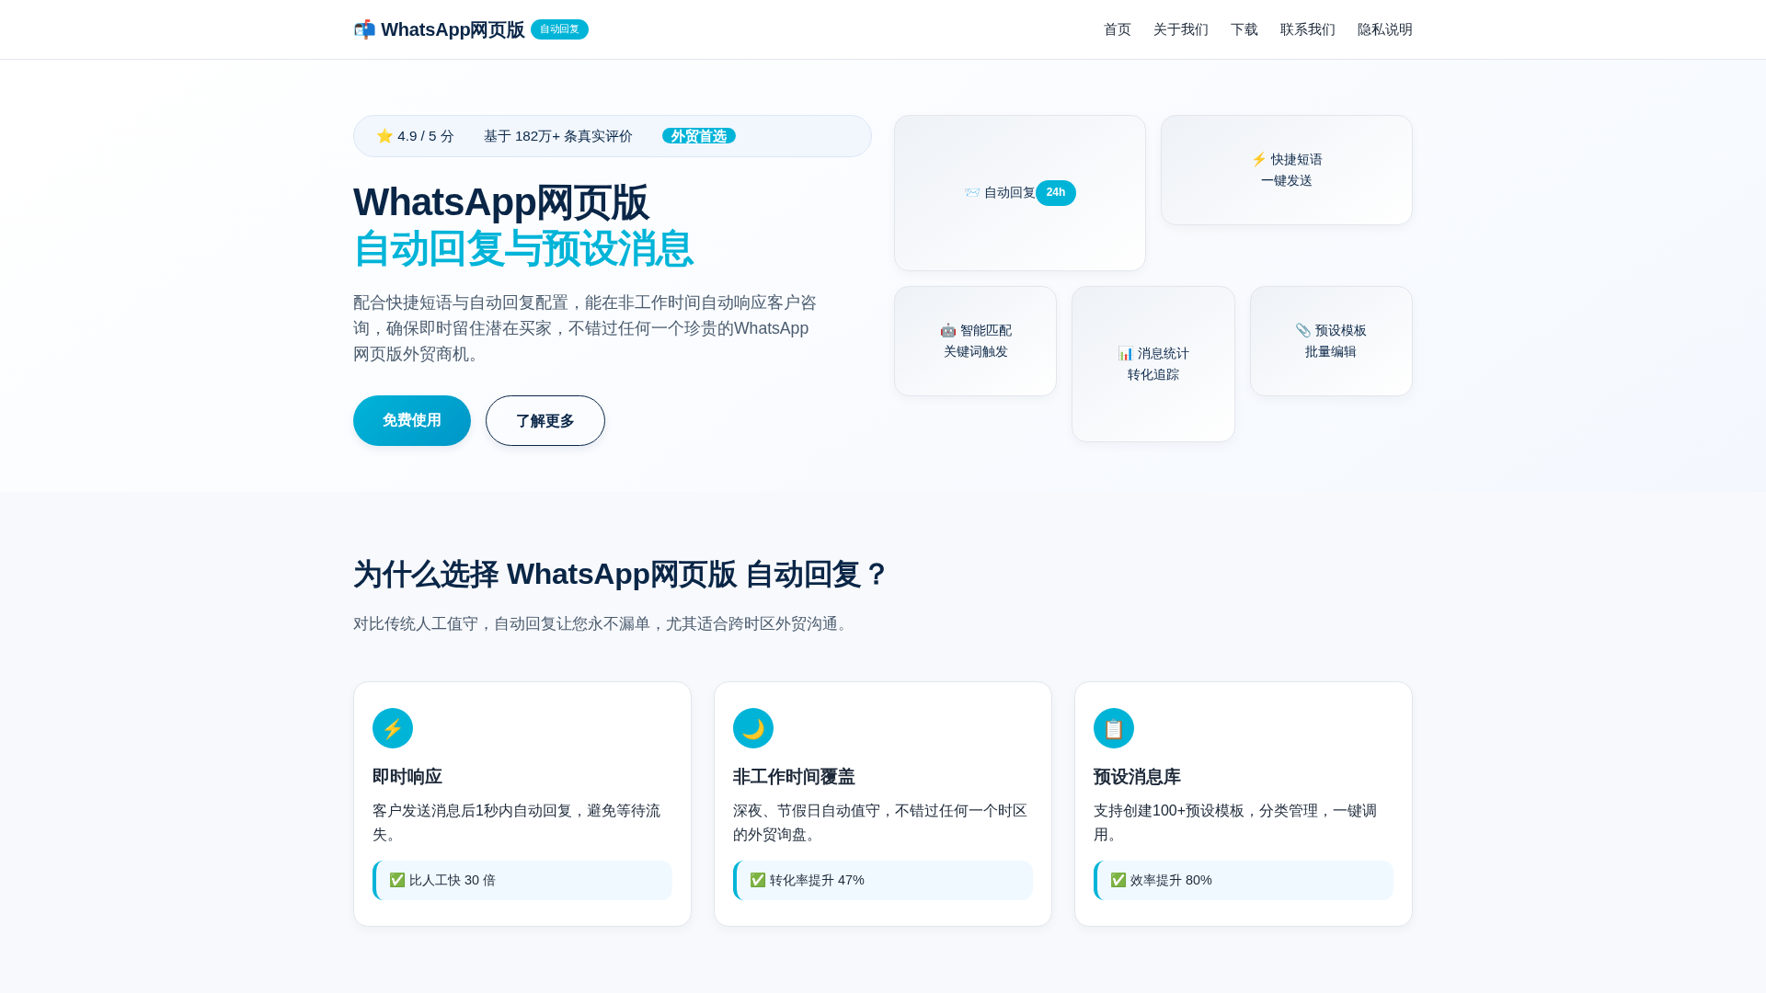Image resolution: width=1766 pixels, height=993 pixels.
Task: Click the 外贸首选 badge
Action: pyautogui.click(x=699, y=136)
